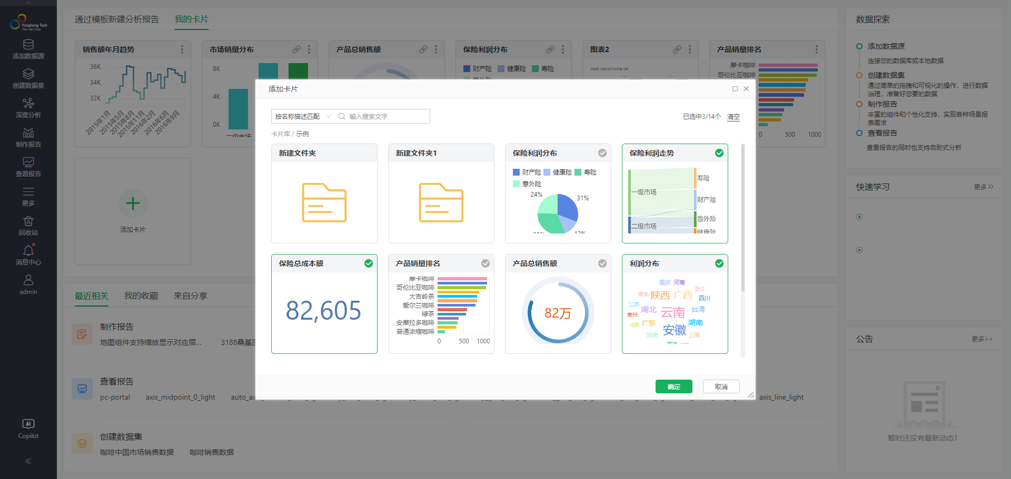The image size is (1011, 479).
Task: Click the 添加卡片 plus icon
Action: pyautogui.click(x=133, y=203)
